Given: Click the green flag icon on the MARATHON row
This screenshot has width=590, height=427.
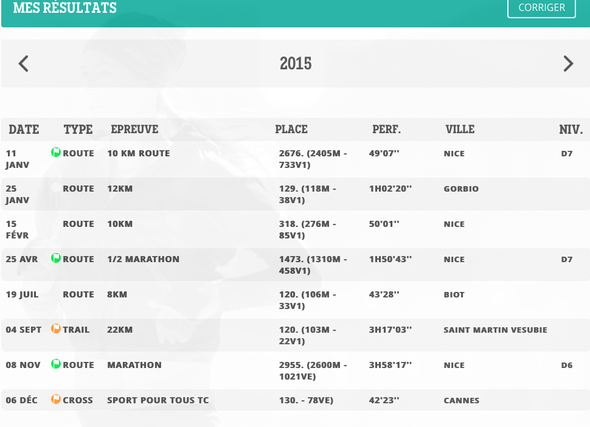Looking at the screenshot, I should pyautogui.click(x=56, y=364).
